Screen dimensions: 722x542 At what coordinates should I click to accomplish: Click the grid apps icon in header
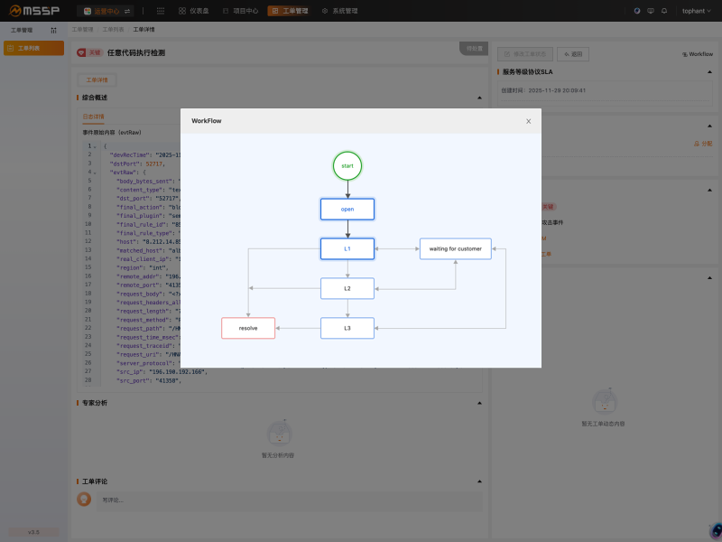coord(161,11)
